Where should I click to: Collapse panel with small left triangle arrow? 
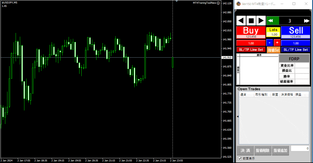click(237, 117)
